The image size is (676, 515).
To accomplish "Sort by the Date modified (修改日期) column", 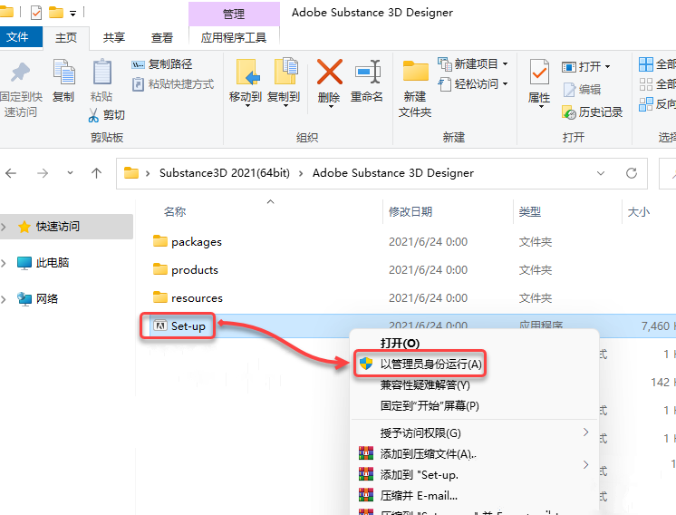I will [x=410, y=212].
